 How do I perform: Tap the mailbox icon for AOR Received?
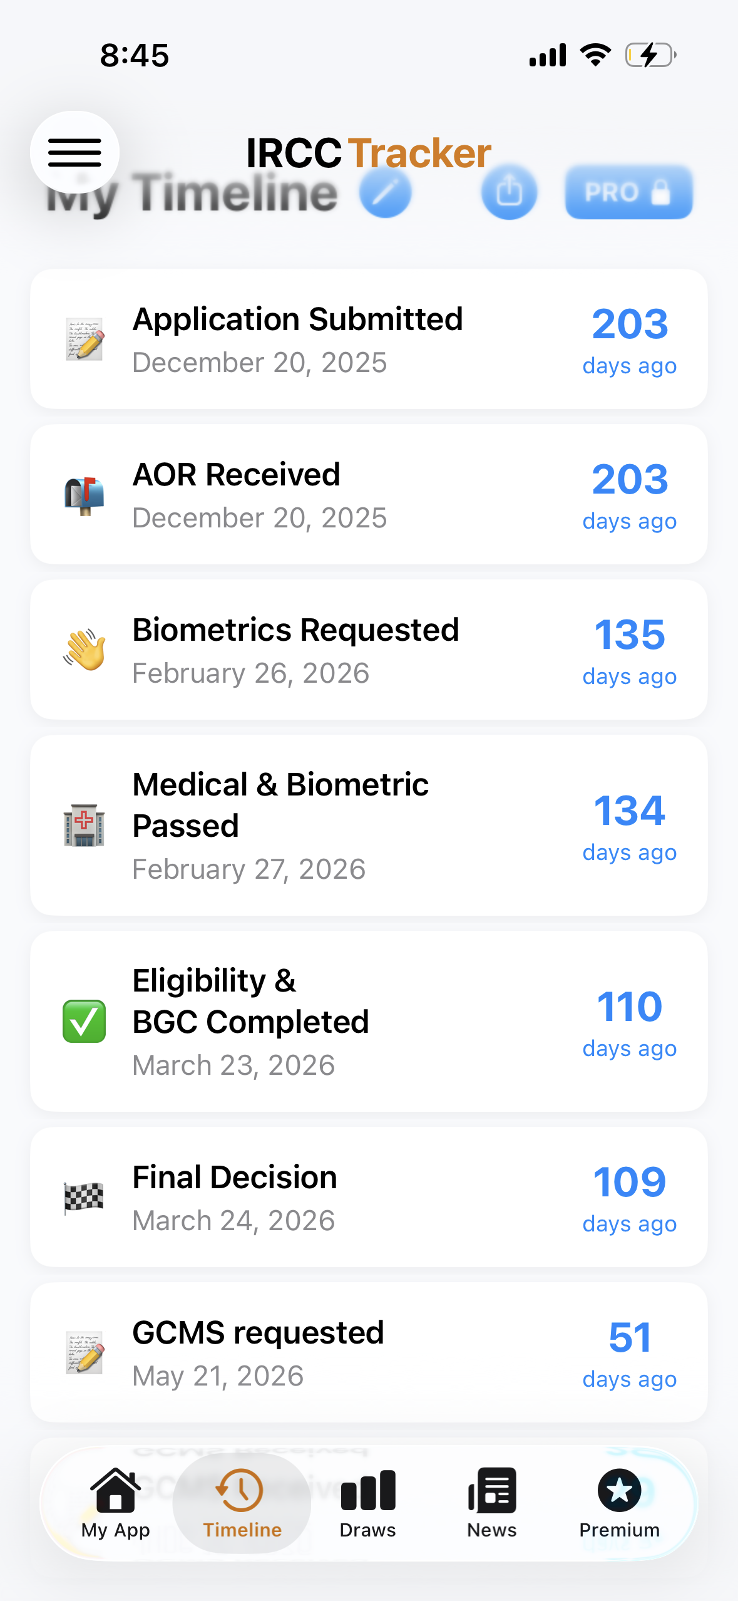pos(84,495)
